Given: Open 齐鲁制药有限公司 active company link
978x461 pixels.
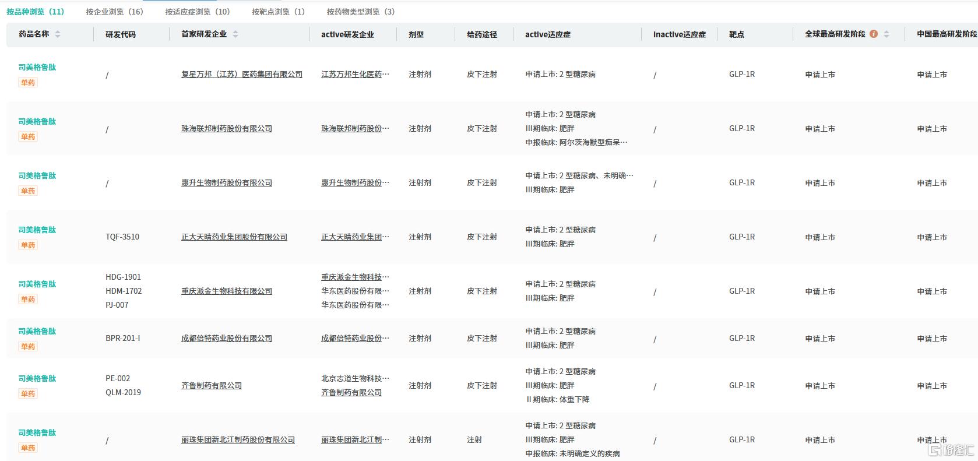Looking at the screenshot, I should point(351,393).
